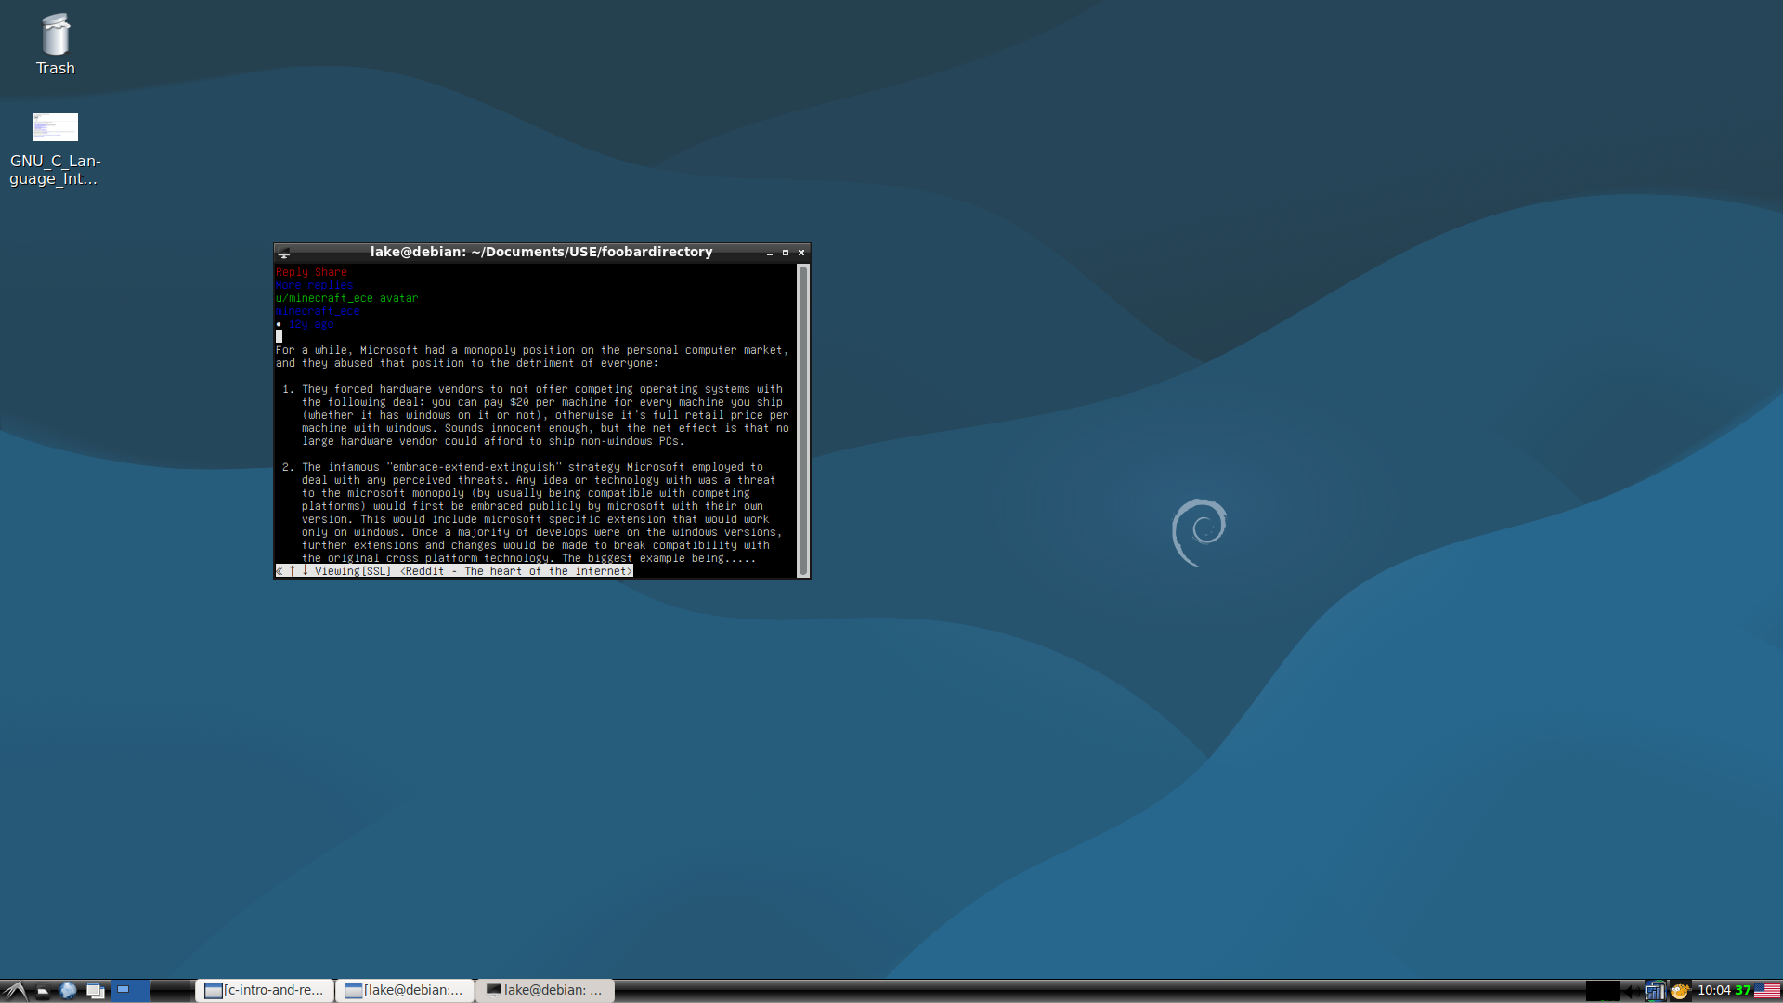This screenshot has height=1003, width=1783.
Task: Click the 10:04 panel clock
Action: tap(1714, 991)
